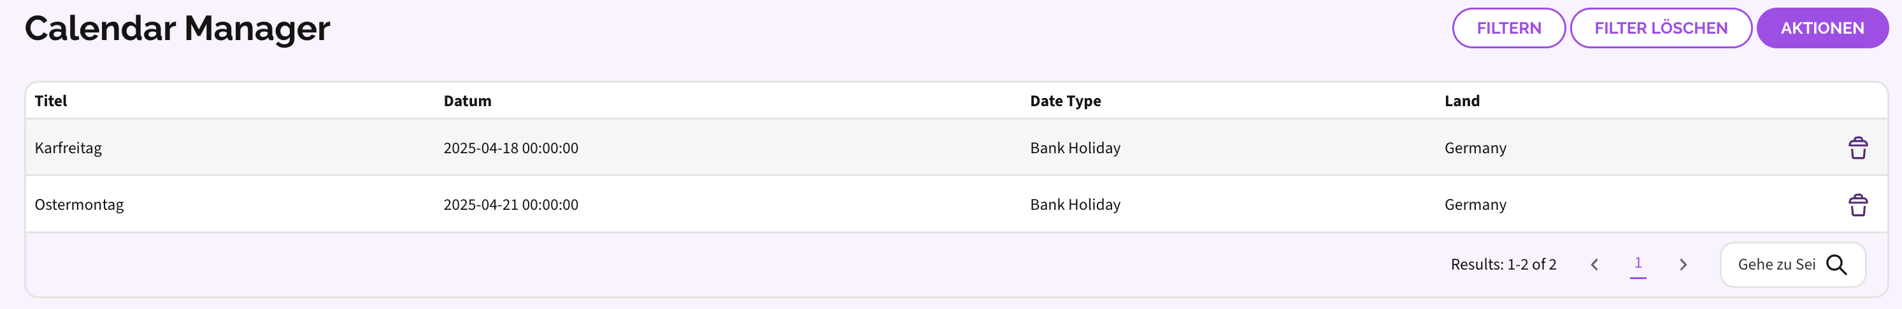Delete the Karfreitag entry via trash icon
1902x309 pixels.
(1857, 148)
